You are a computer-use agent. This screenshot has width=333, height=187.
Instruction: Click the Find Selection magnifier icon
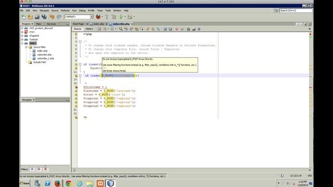coord(121,29)
